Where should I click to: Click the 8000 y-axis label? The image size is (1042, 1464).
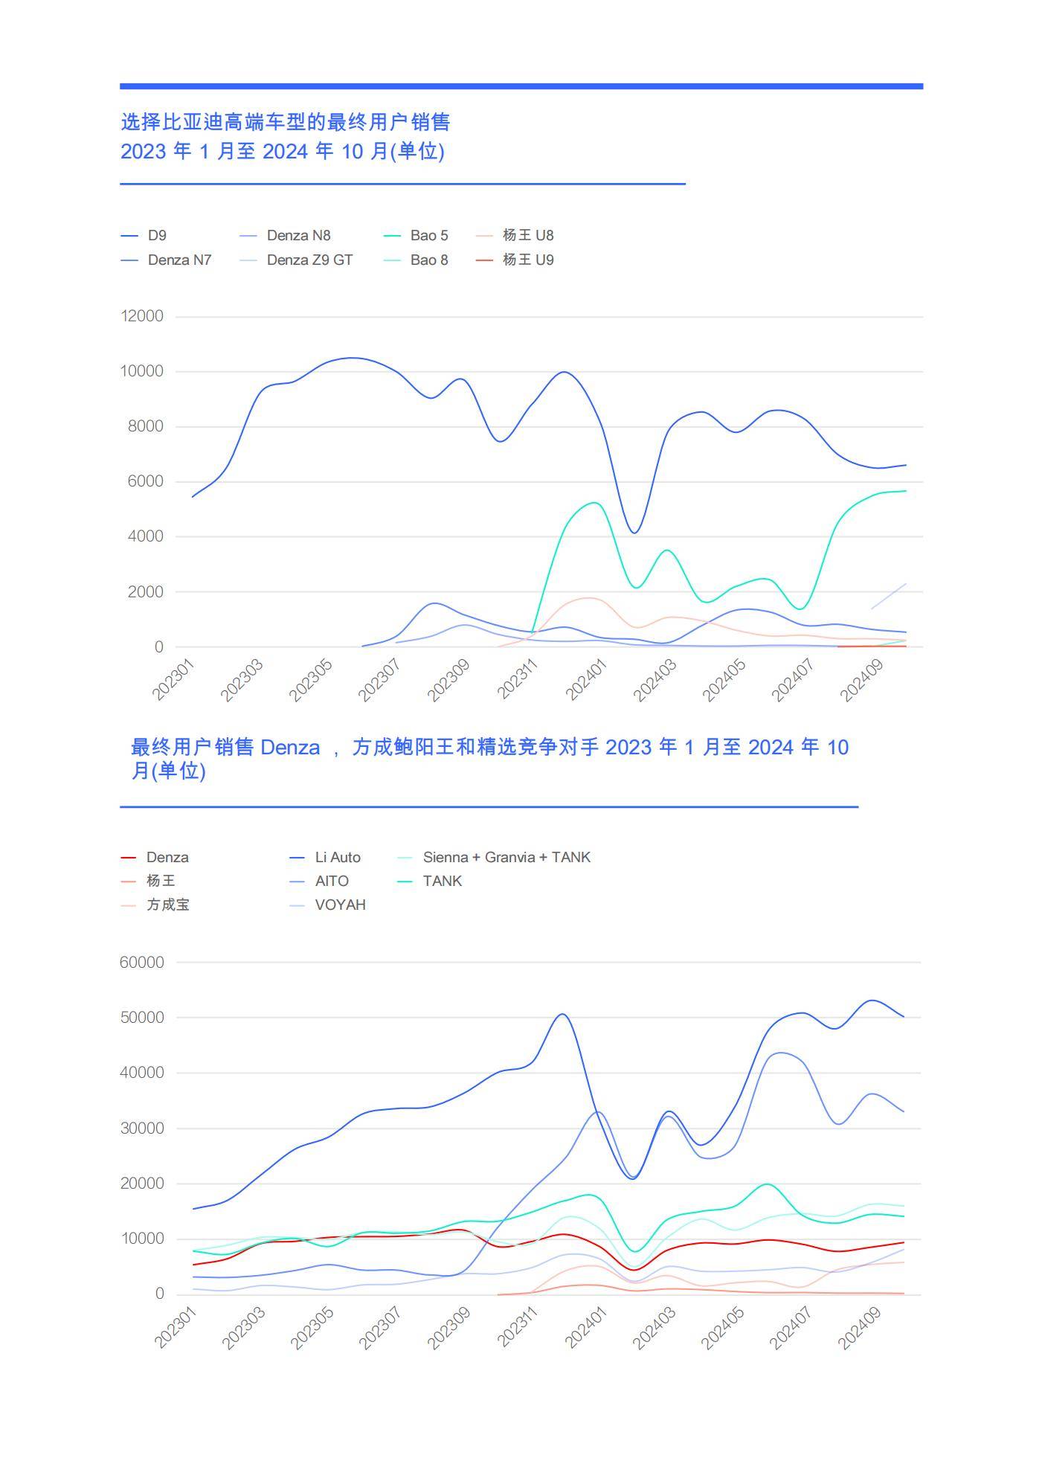click(x=146, y=426)
